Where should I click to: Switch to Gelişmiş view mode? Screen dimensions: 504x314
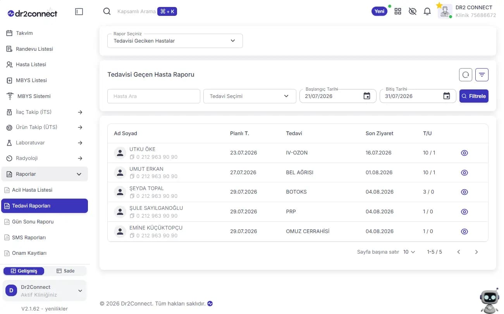pyautogui.click(x=24, y=271)
